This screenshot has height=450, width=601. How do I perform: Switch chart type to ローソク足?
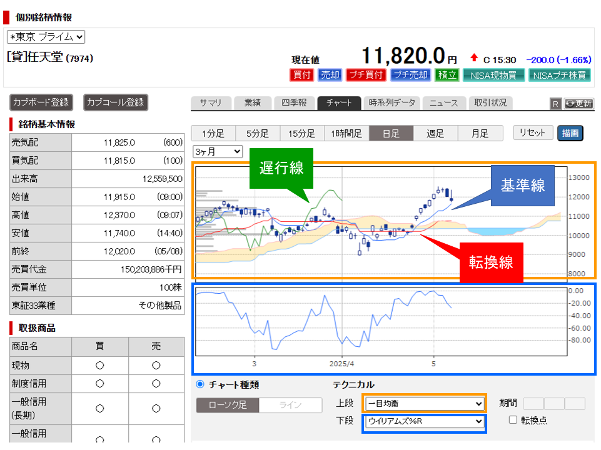pyautogui.click(x=228, y=405)
